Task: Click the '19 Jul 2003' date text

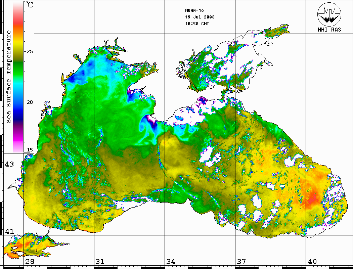Action: 200,17
